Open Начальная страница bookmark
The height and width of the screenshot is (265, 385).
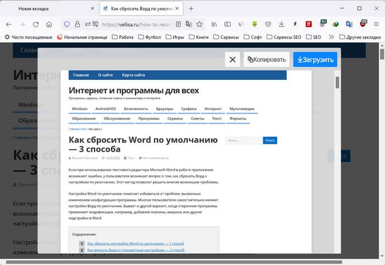tap(82, 37)
